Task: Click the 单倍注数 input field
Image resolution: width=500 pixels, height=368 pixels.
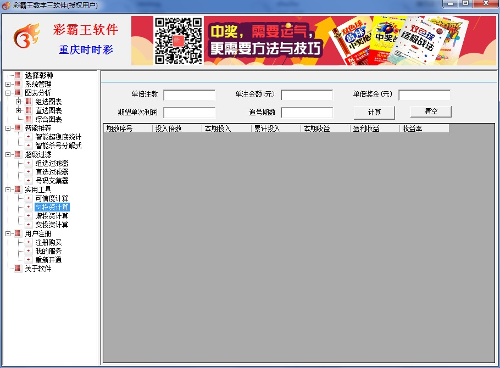Action: tap(189, 95)
